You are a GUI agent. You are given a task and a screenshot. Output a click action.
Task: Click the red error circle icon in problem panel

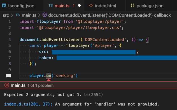(x=7, y=85)
